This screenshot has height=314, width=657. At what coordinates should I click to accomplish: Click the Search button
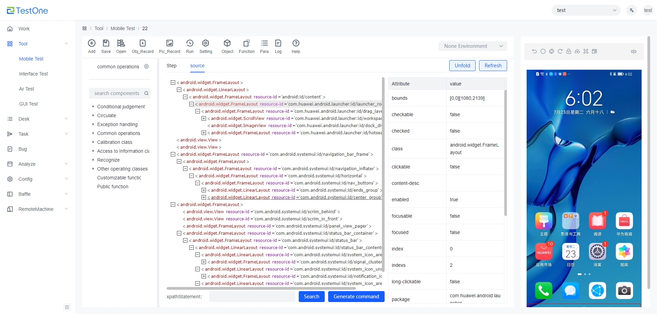pos(311,297)
